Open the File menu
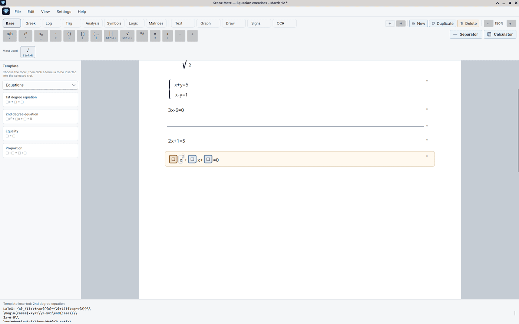This screenshot has height=324, width=519. click(17, 11)
